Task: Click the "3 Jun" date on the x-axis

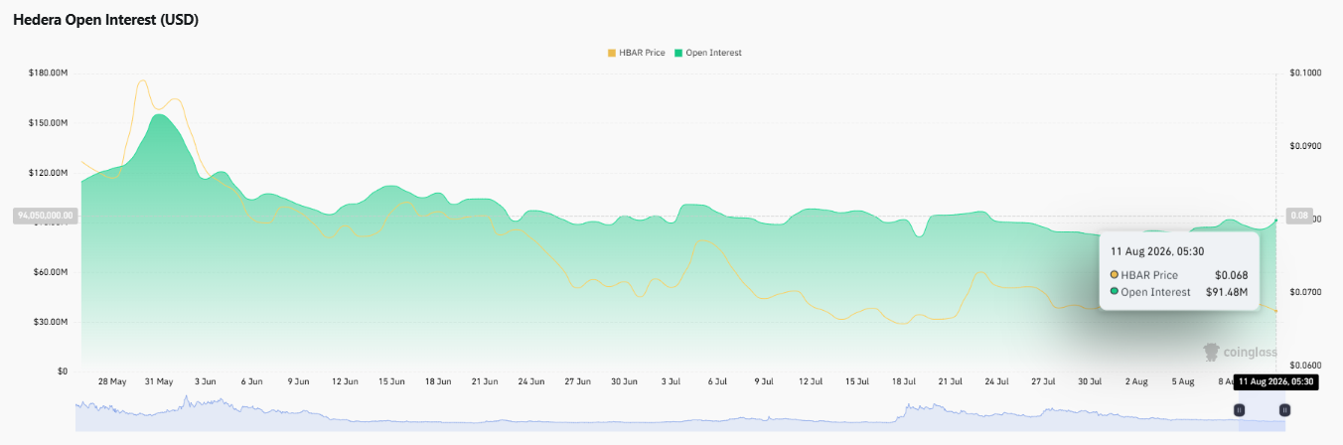Action: [205, 381]
